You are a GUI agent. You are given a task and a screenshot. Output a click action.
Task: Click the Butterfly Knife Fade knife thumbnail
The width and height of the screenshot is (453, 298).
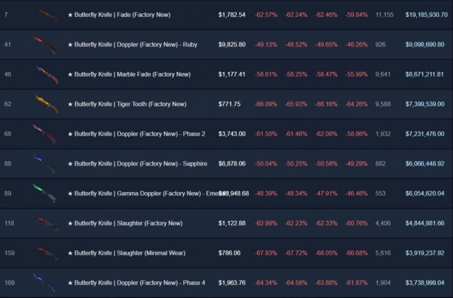(x=47, y=15)
